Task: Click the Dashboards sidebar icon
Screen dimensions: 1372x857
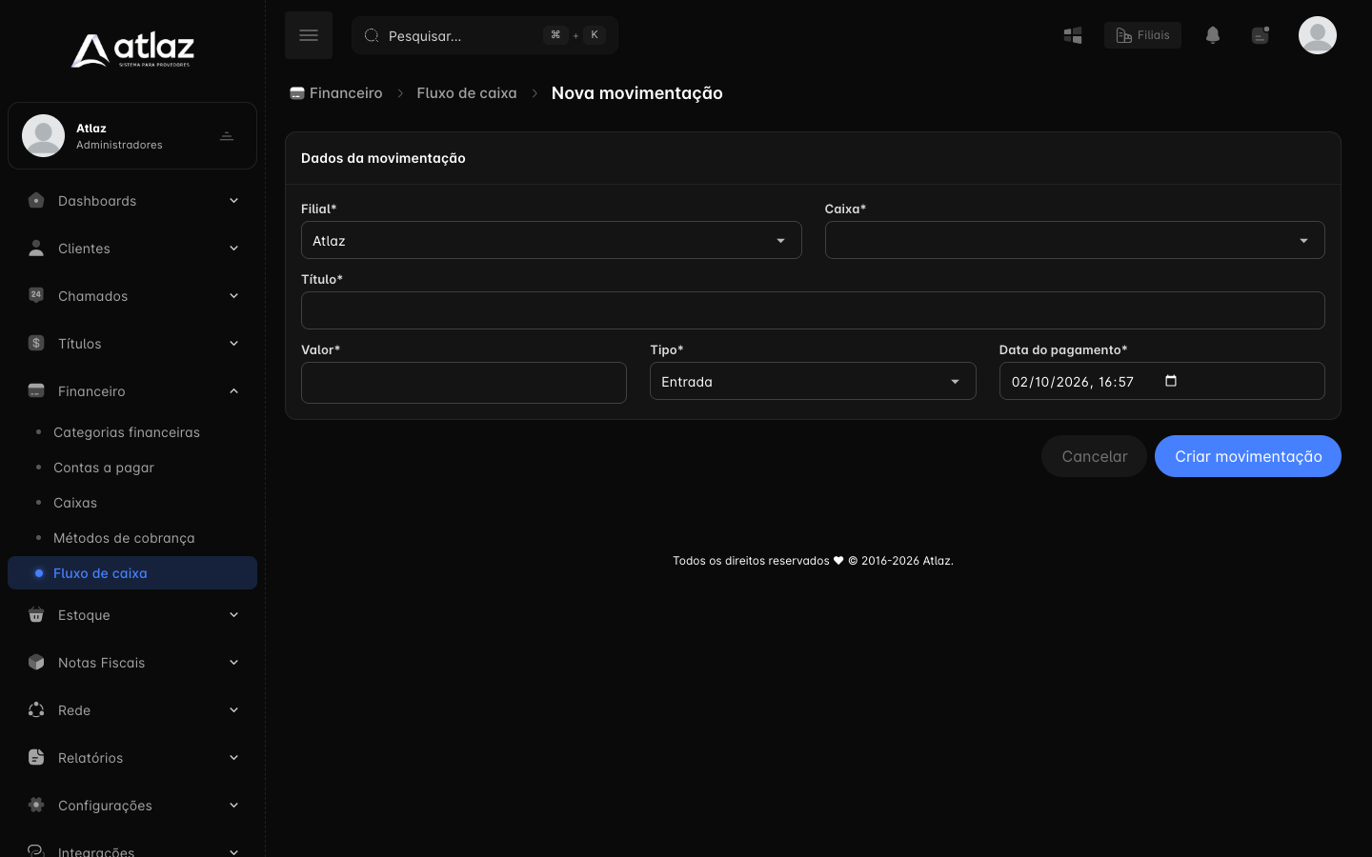Action: click(36, 201)
